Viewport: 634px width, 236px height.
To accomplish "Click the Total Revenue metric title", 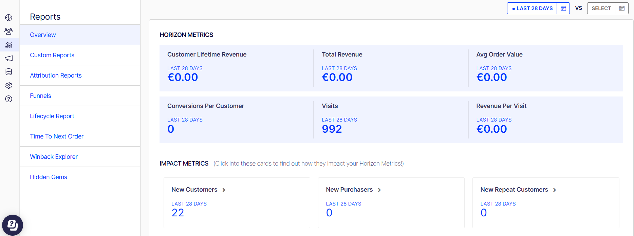I will (342, 55).
